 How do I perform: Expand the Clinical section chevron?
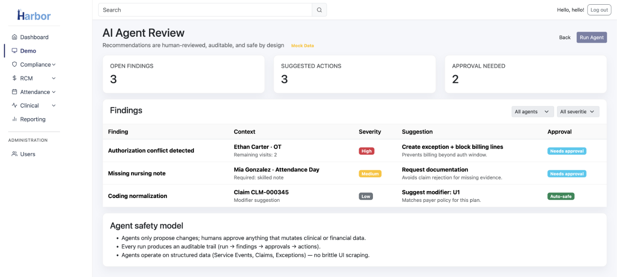click(54, 105)
